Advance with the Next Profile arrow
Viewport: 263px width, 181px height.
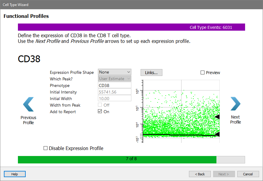(x=235, y=104)
